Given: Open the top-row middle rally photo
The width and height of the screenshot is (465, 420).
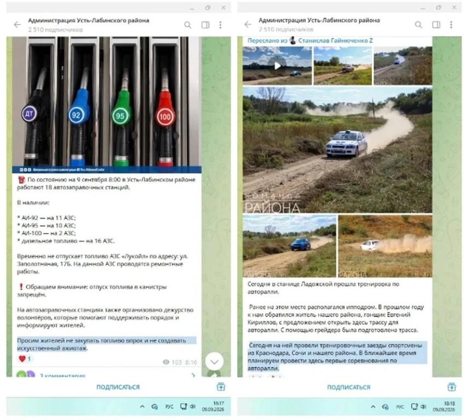Looking at the screenshot, I should click(342, 66).
